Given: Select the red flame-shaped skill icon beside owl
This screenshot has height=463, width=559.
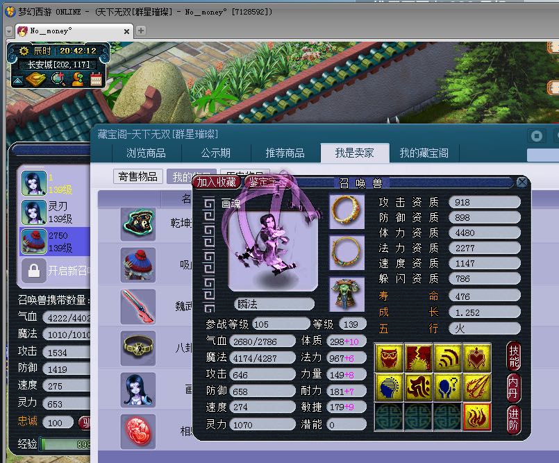Looking at the screenshot, I should (x=419, y=357).
